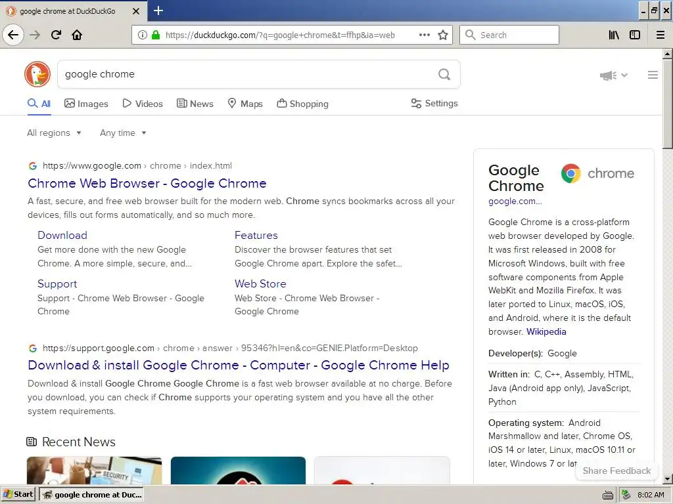
Task: Open the Windows Start button
Action: [x=18, y=494]
